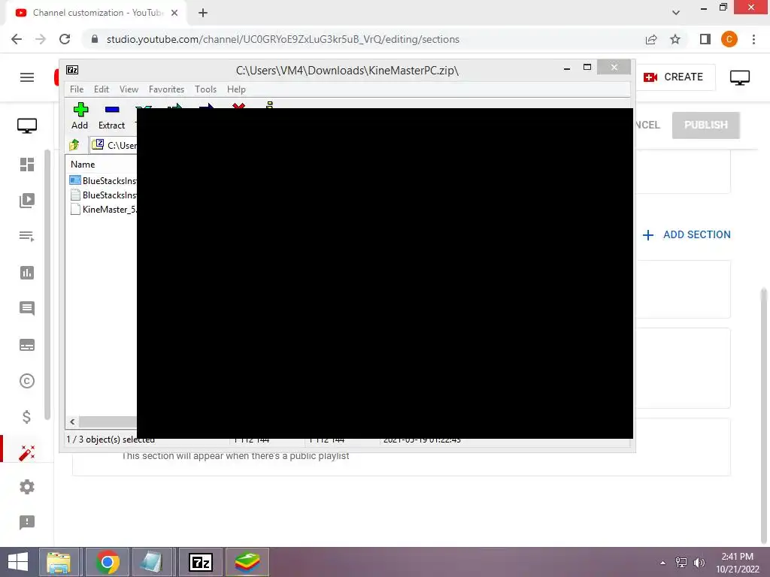This screenshot has height=577, width=770.
Task: Toggle the Chrome side panel icon
Action: [705, 39]
